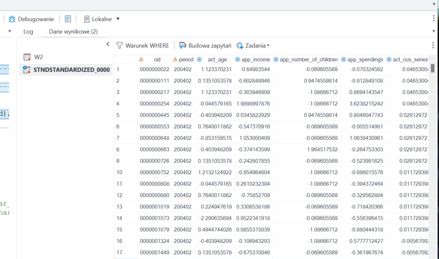This screenshot has width=439, height=259.
Task: Click the cid column header
Action: pyautogui.click(x=157, y=59)
